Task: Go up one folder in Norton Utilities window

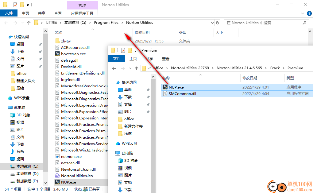Action: tap(29, 23)
